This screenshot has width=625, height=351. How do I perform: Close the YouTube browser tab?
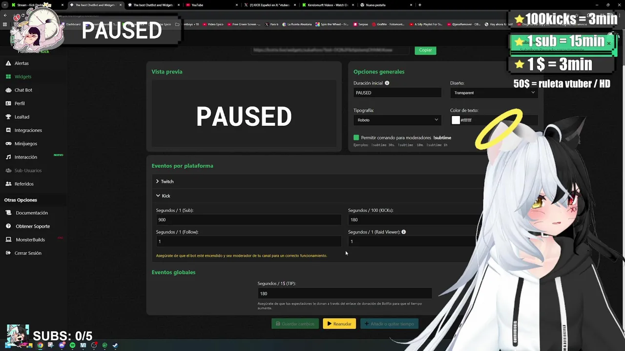point(237,5)
